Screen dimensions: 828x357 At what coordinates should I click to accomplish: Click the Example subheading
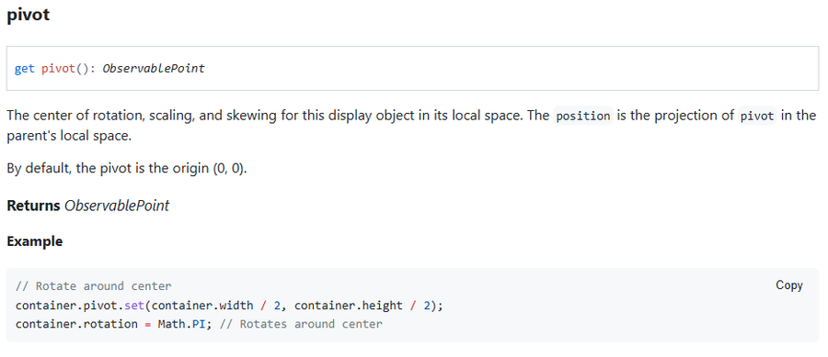point(35,241)
